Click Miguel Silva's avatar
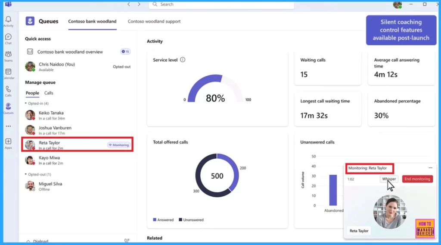441x245 pixels. 30,186
